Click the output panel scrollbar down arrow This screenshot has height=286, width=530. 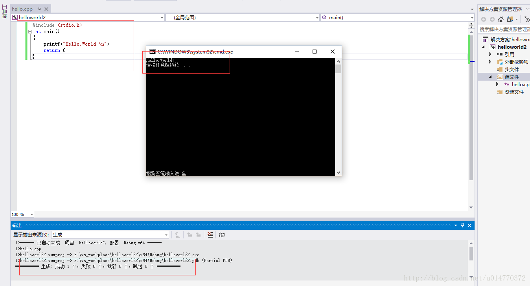pyautogui.click(x=471, y=277)
